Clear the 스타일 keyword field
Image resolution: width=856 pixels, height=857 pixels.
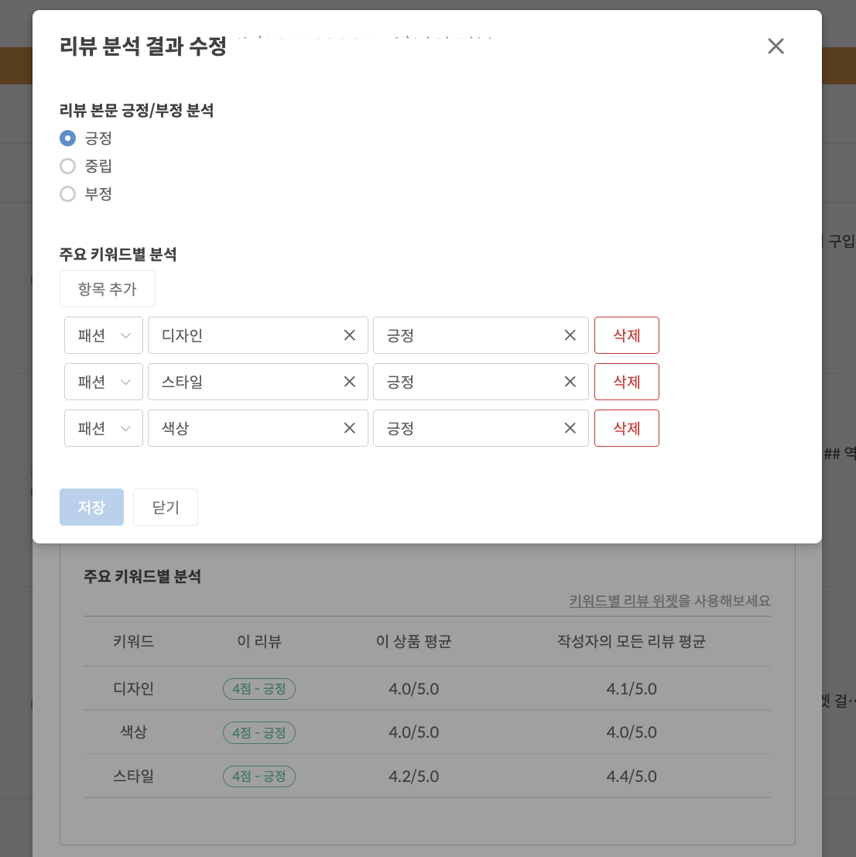350,382
